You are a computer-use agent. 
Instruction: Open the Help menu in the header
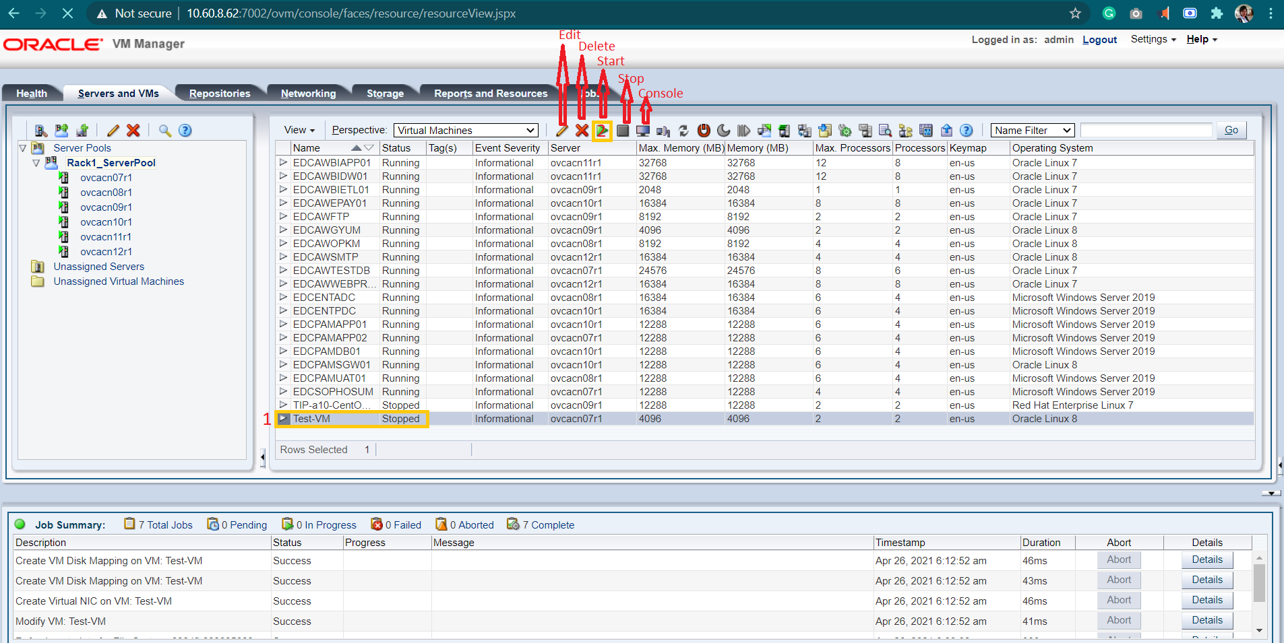coord(1202,39)
